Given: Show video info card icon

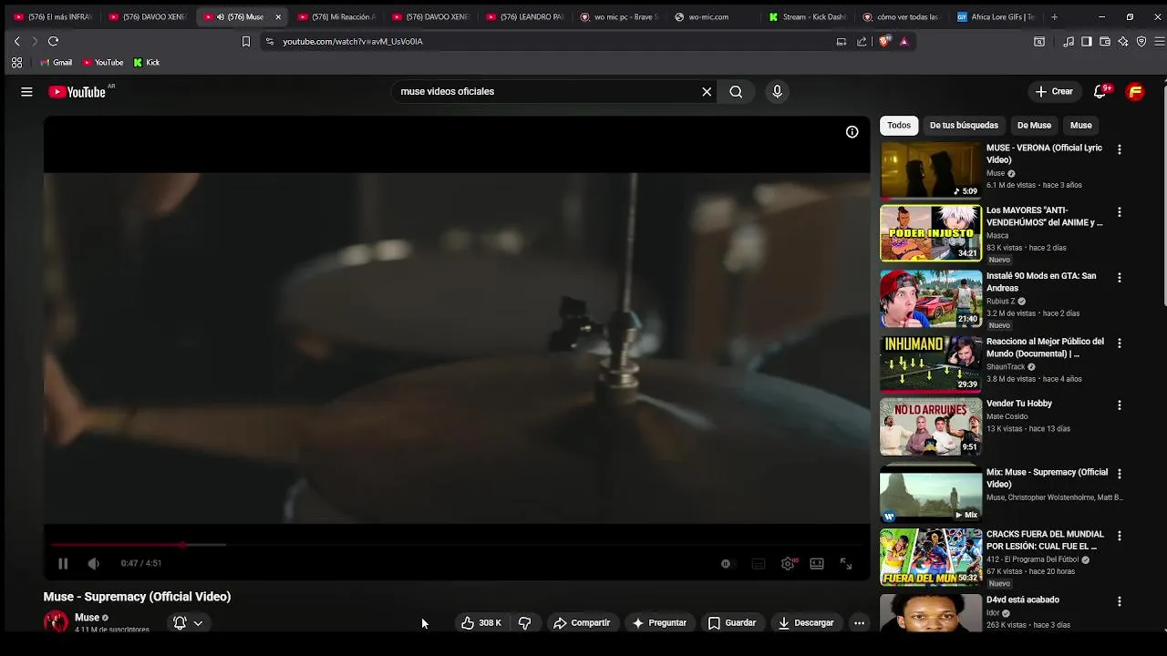Looking at the screenshot, I should point(852,132).
